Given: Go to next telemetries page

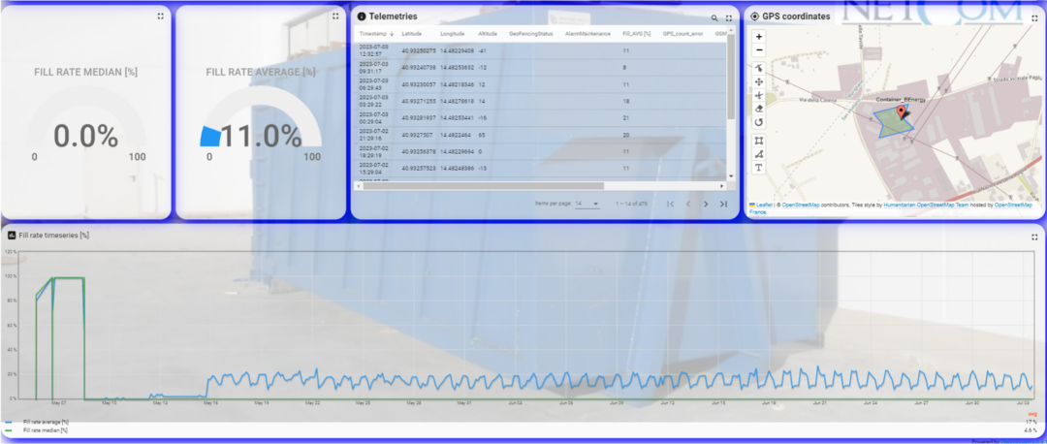Looking at the screenshot, I should 706,204.
